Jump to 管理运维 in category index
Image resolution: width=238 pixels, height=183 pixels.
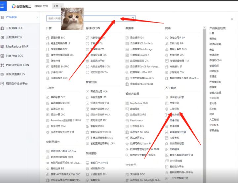(214, 55)
